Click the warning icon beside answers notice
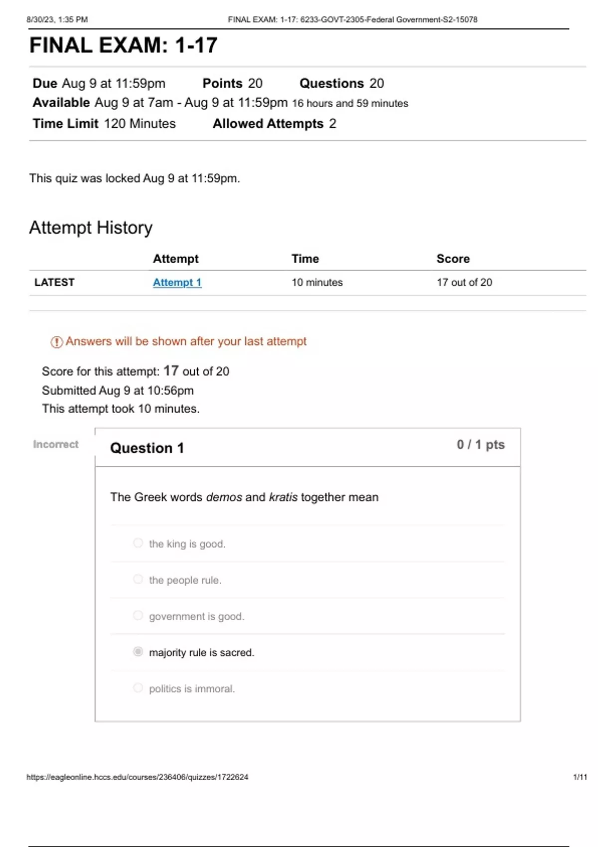 click(57, 342)
